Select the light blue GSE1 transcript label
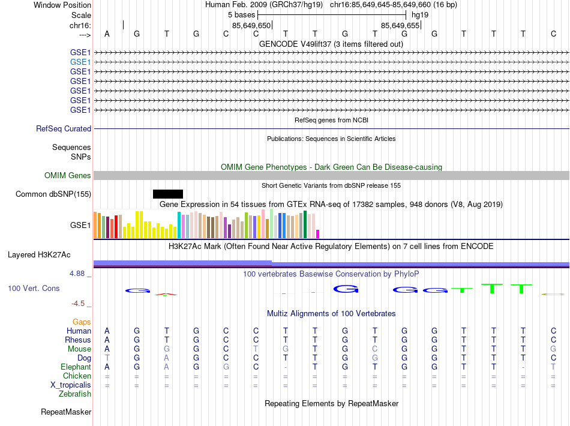 [x=80, y=62]
